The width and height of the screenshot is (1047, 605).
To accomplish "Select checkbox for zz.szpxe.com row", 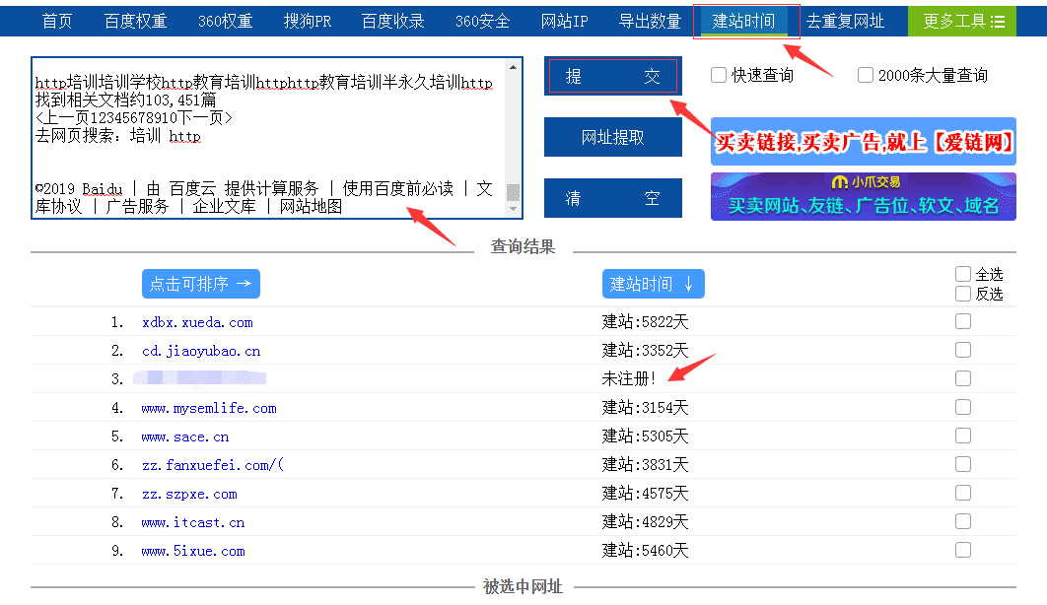I will pos(963,493).
